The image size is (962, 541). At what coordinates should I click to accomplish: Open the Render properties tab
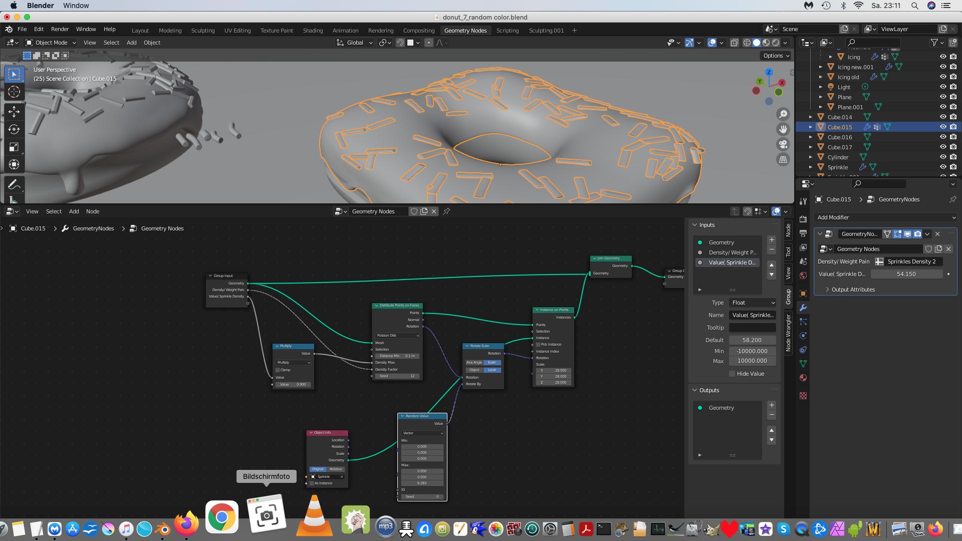coord(803,219)
